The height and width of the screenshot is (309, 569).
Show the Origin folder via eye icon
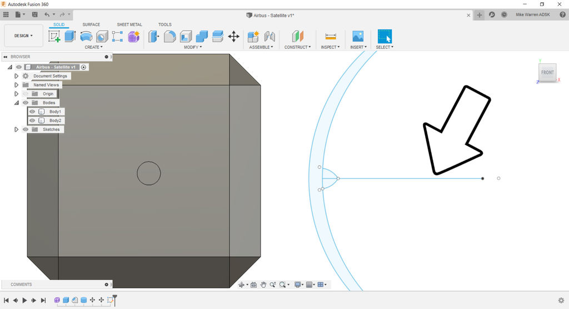pyautogui.click(x=26, y=94)
